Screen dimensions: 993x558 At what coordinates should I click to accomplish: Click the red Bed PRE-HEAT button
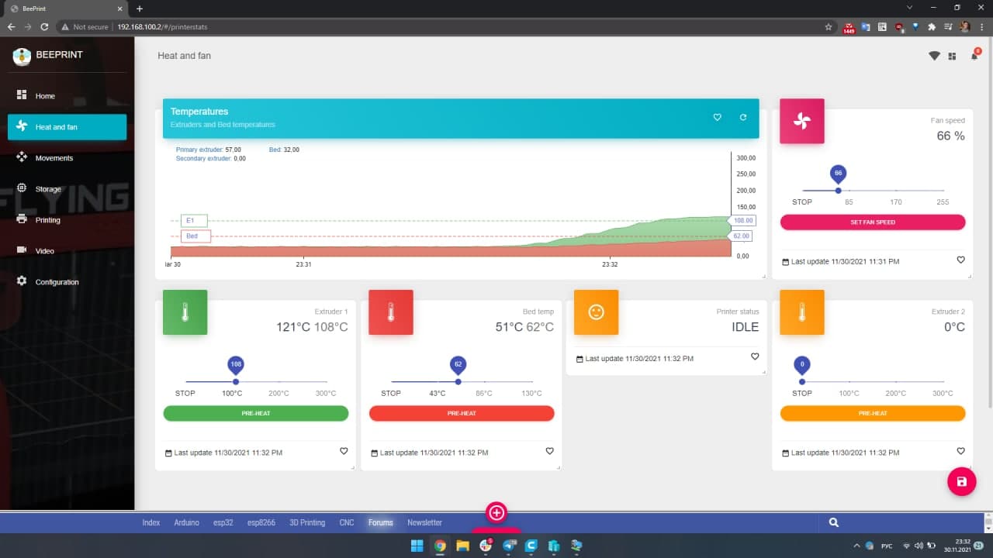462,413
